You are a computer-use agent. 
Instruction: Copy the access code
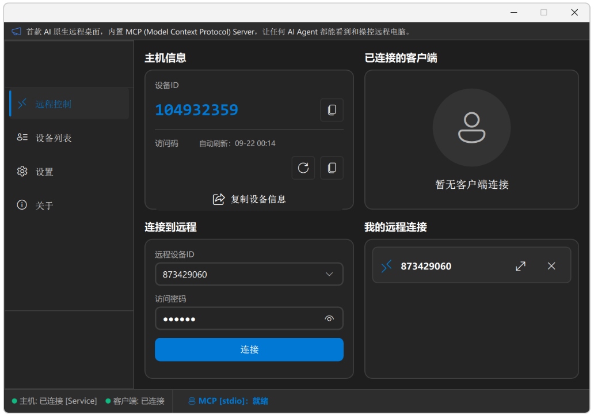(x=332, y=168)
